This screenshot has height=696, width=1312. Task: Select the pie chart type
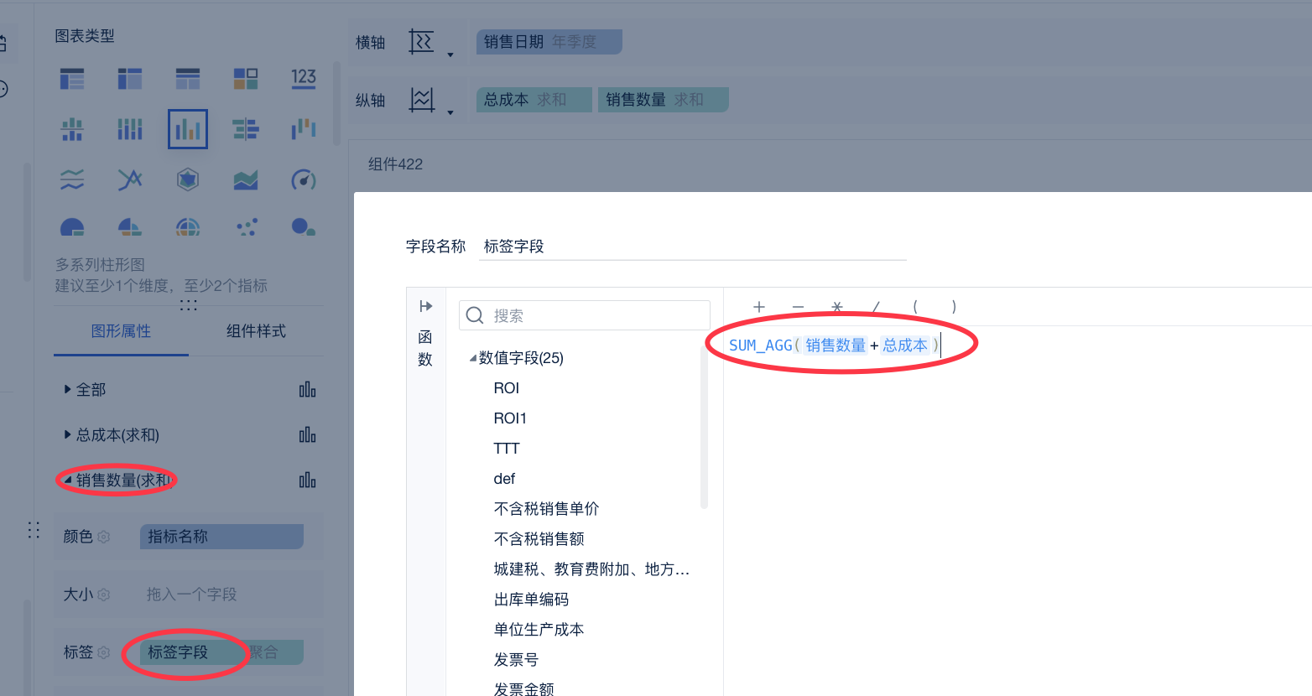[72, 227]
